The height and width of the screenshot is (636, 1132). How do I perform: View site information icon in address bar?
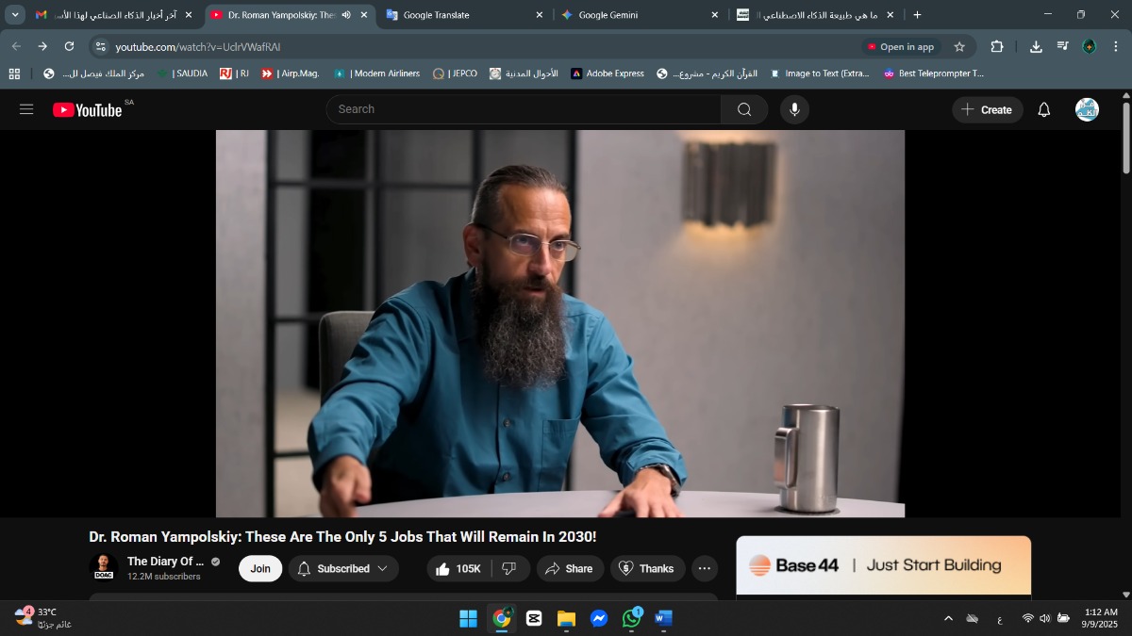102,46
